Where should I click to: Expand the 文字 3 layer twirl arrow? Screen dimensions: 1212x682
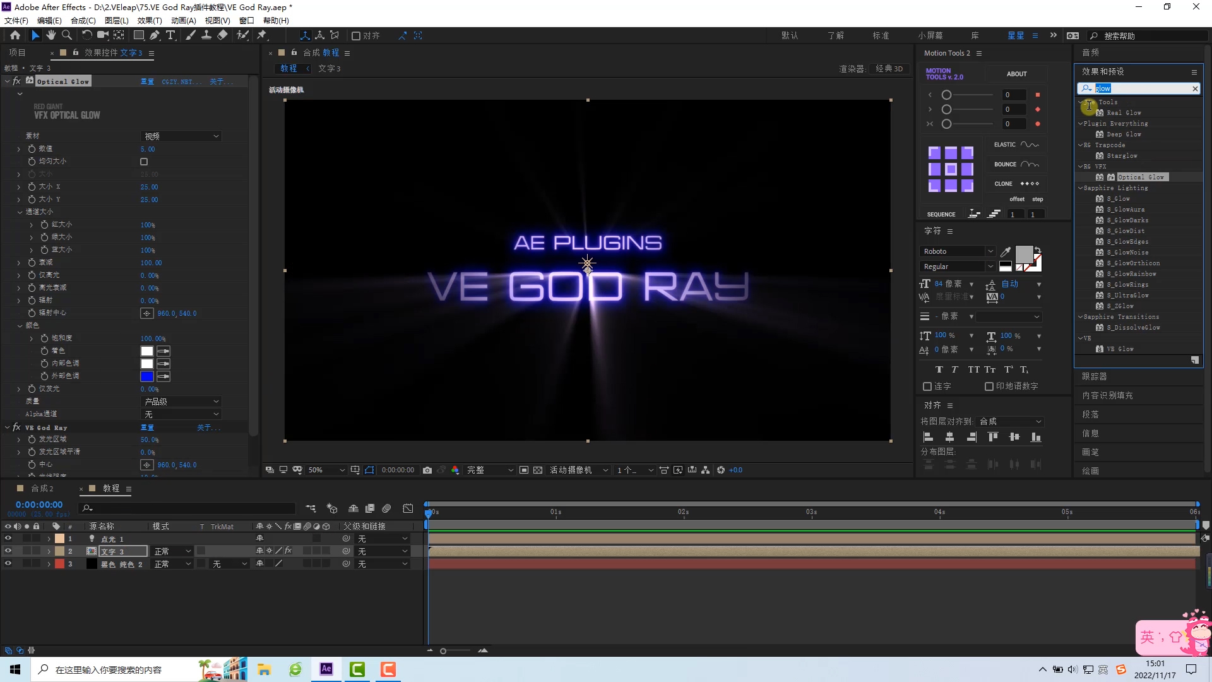click(49, 551)
